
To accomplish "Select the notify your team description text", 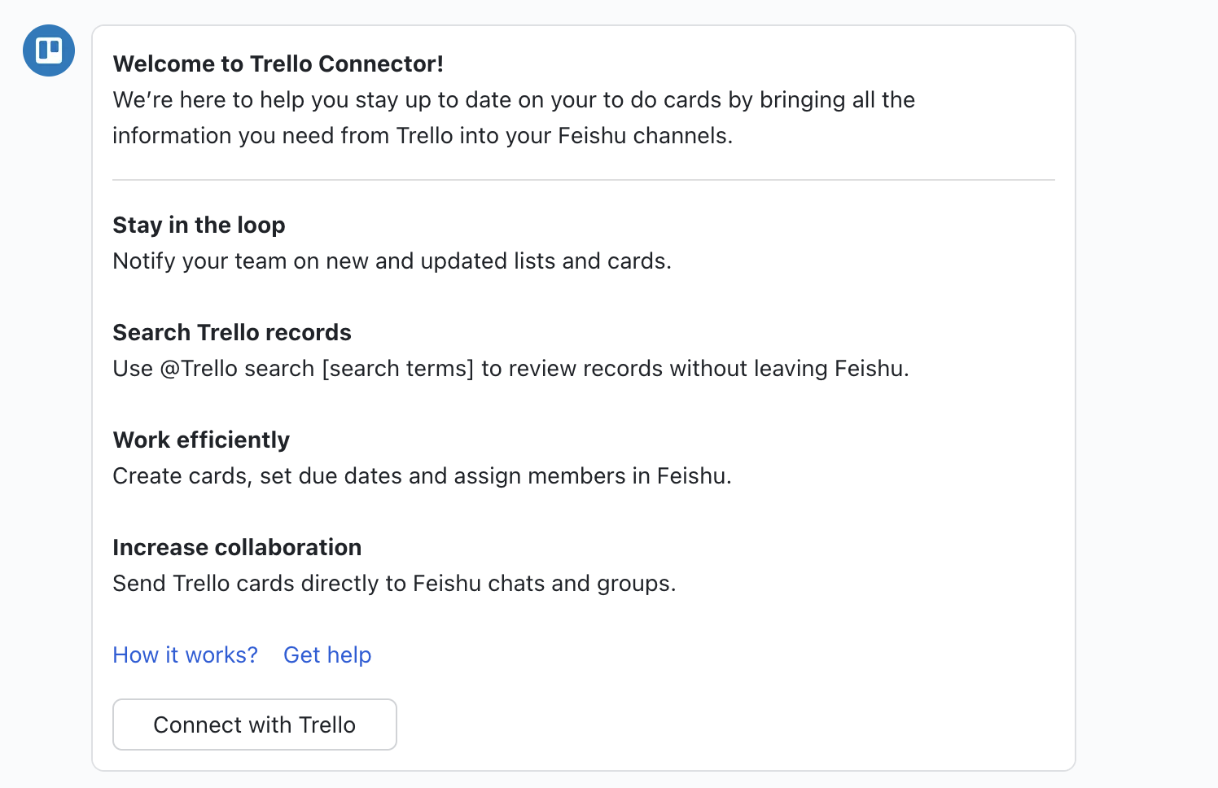I will [x=392, y=260].
